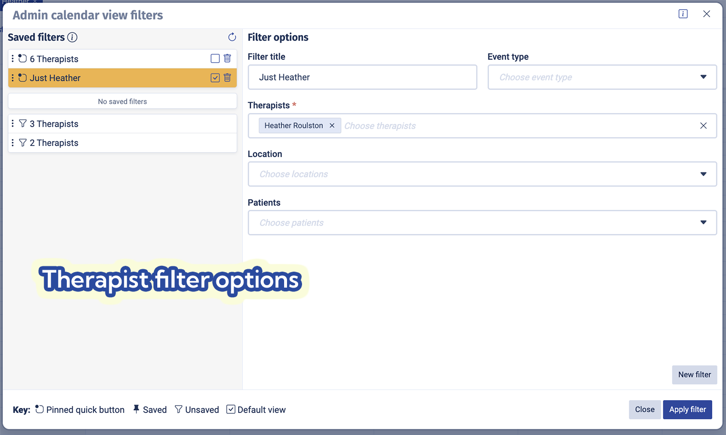This screenshot has height=435, width=726.
Task: Uncheck default view for Just Heather
Action: click(215, 78)
